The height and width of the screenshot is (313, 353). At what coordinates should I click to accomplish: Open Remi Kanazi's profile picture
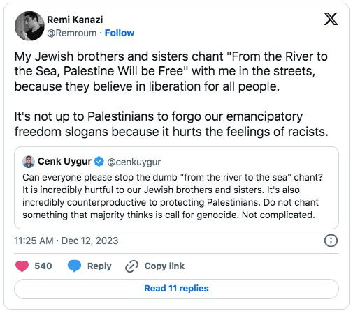tap(29, 26)
